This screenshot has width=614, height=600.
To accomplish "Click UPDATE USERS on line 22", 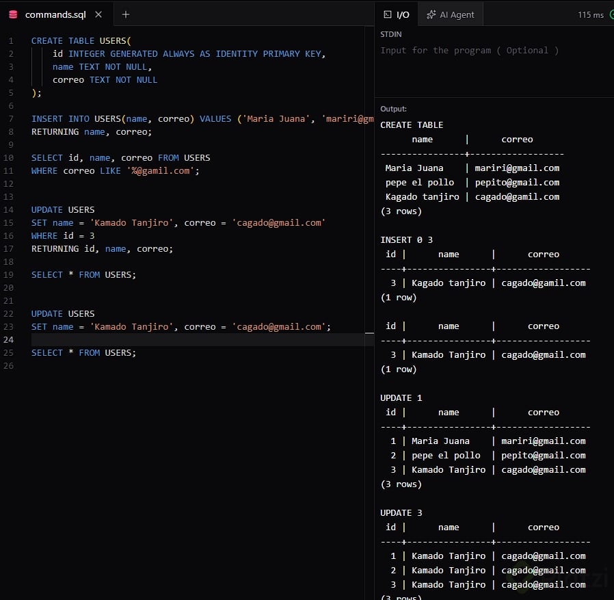I will (x=63, y=313).
